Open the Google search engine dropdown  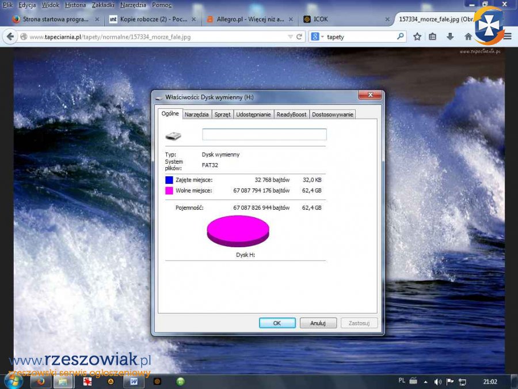coord(318,36)
